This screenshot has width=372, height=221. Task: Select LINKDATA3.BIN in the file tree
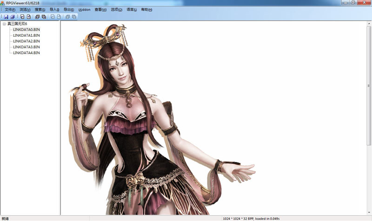[x=26, y=47]
